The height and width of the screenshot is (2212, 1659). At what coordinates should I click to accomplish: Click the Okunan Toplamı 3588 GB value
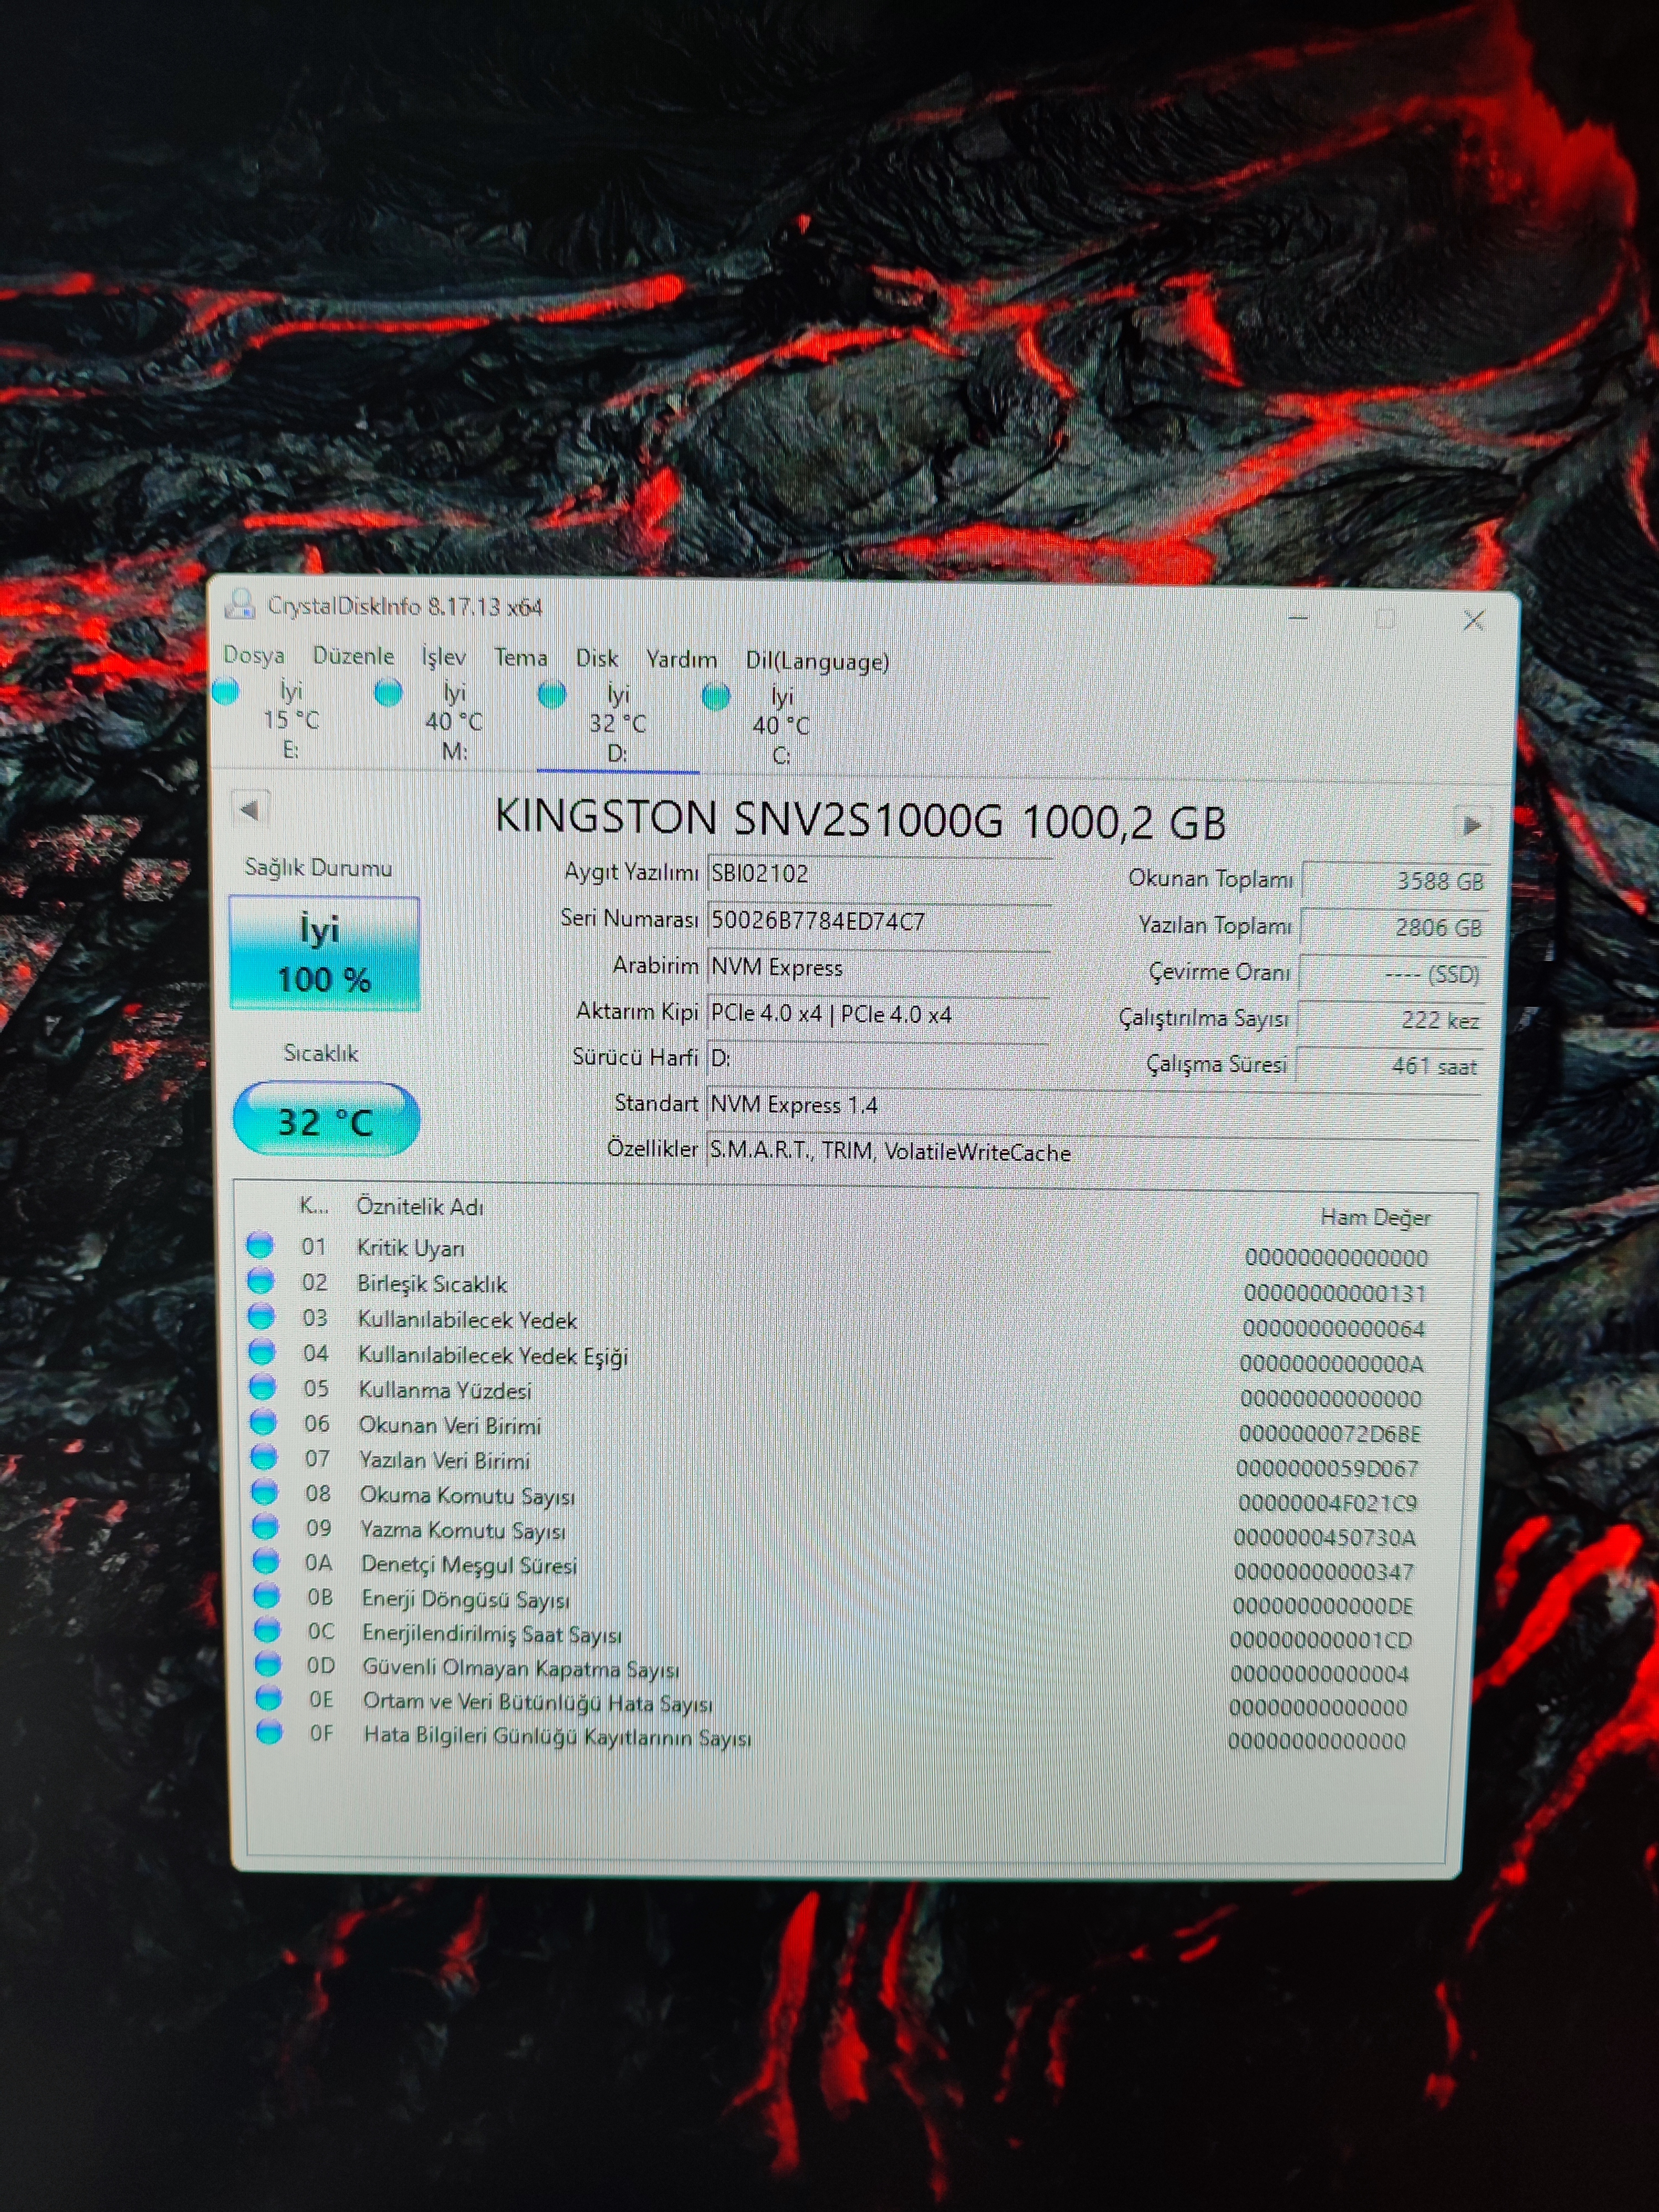click(x=1396, y=881)
